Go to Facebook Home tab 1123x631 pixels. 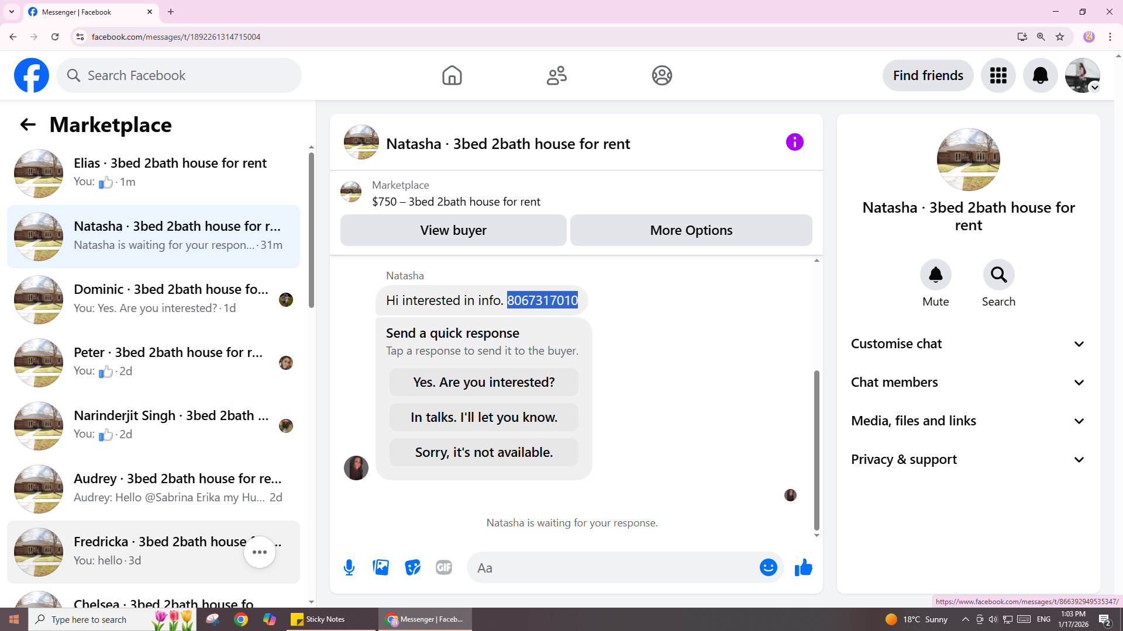452,75
